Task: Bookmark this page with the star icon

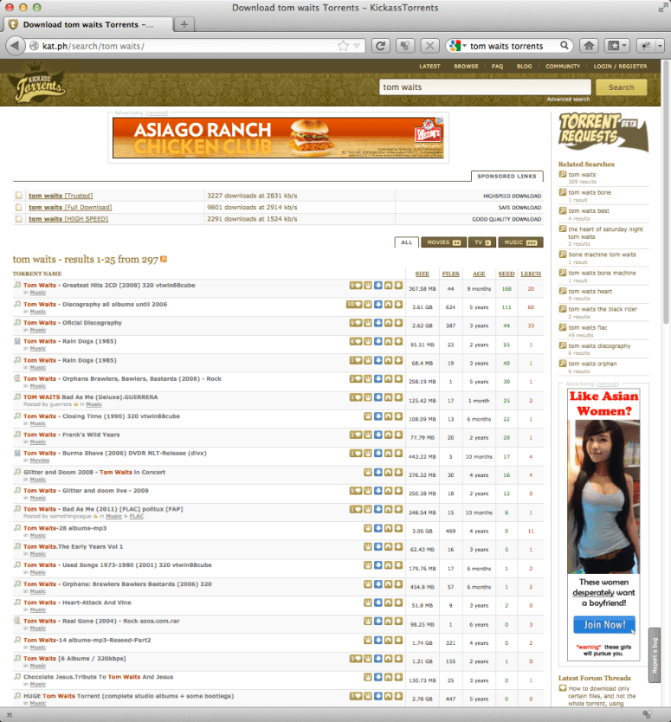Action: tap(344, 46)
